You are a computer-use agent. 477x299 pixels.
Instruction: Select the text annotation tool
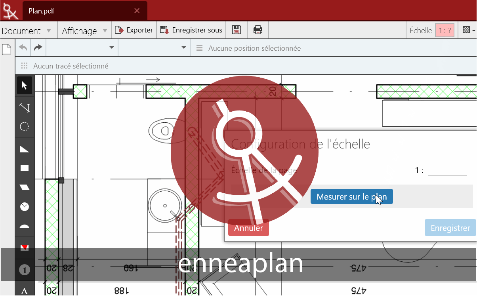tap(25, 291)
